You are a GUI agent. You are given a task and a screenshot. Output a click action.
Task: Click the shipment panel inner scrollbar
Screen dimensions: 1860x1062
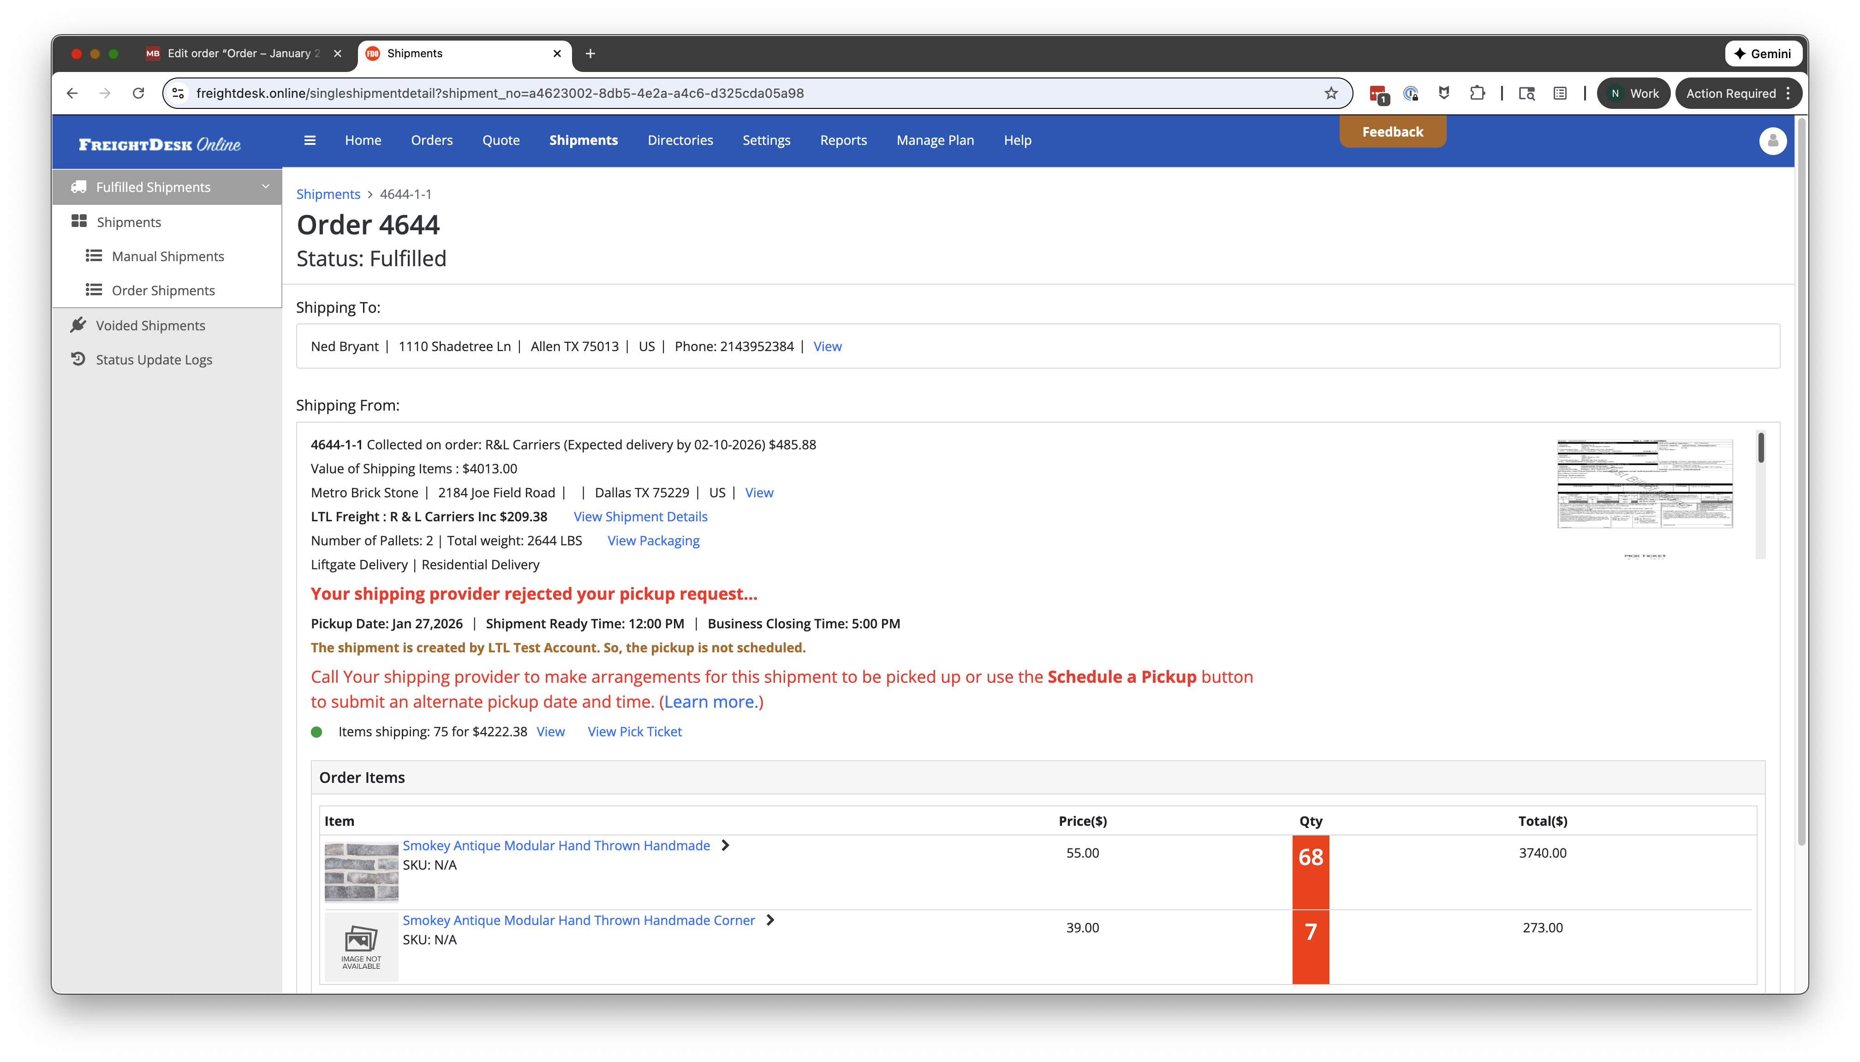[1760, 448]
